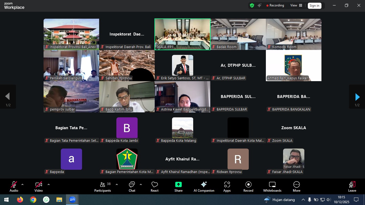Expand the arrow next to Participants
This screenshot has height=205, width=365.
pos(117,184)
